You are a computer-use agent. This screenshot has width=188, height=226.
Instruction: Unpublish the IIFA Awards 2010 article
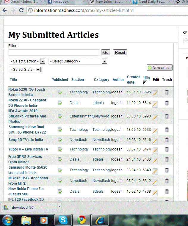tap(60, 116)
